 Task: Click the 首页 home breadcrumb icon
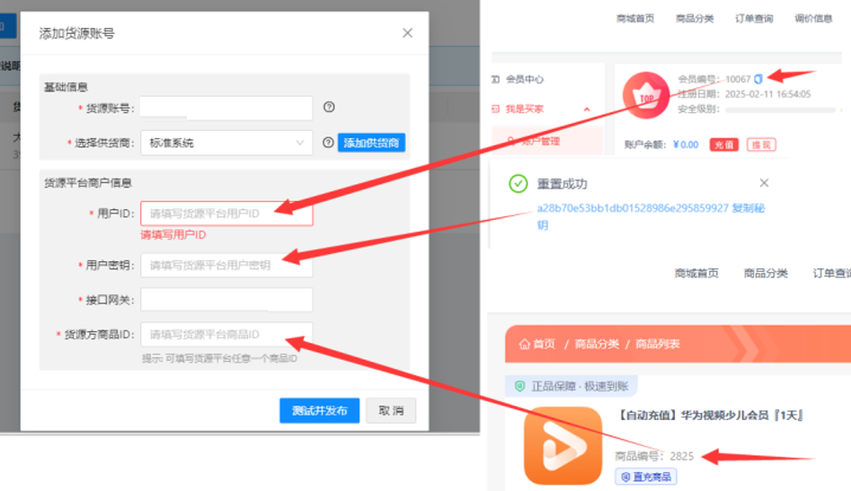(524, 344)
